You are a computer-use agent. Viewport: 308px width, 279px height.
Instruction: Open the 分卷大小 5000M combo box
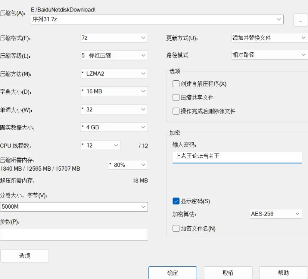coord(74,207)
